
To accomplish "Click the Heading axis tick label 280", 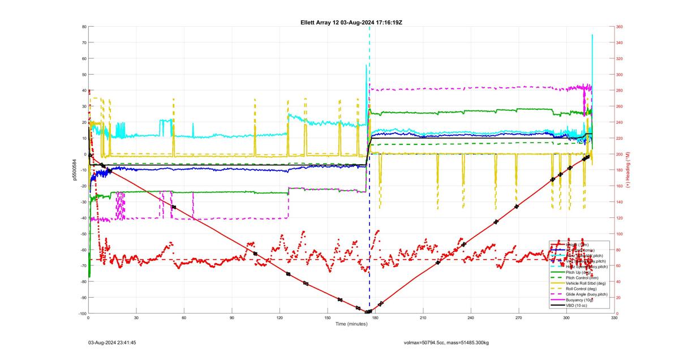I will [x=619, y=91].
